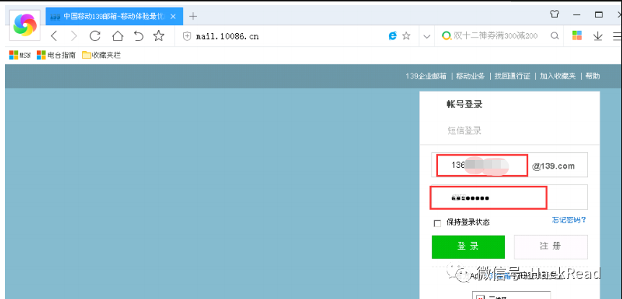Maximize the browser window

pos(599,14)
